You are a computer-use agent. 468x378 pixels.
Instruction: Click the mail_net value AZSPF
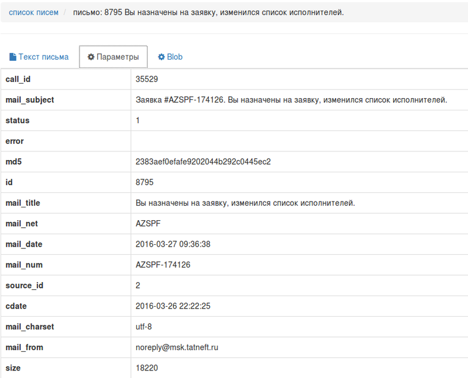(x=148, y=224)
